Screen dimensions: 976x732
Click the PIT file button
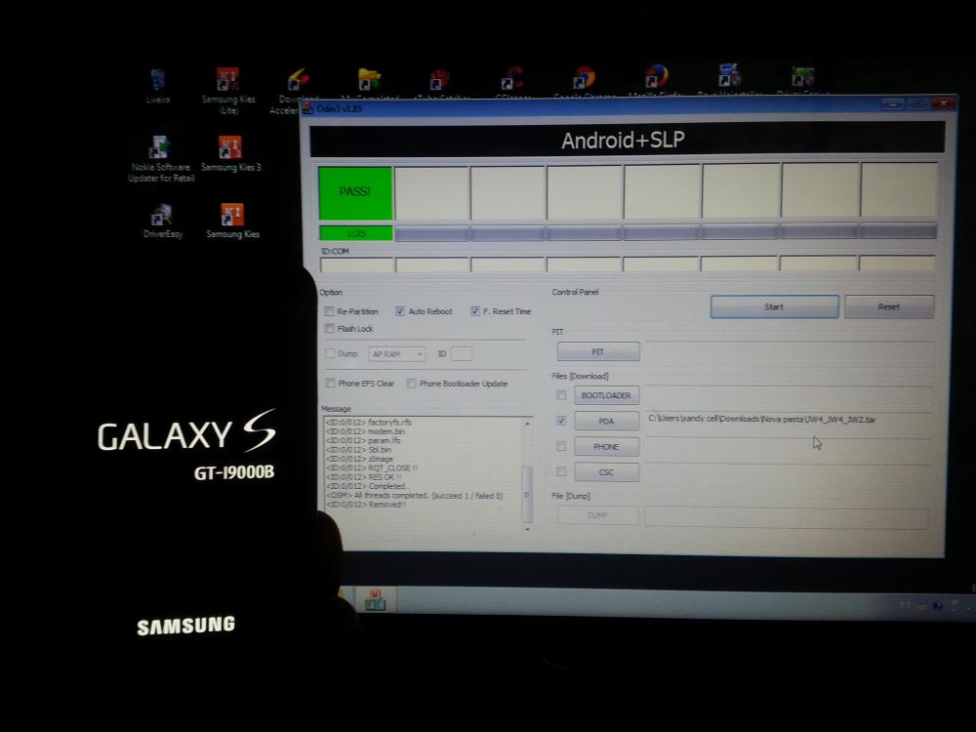tap(598, 351)
